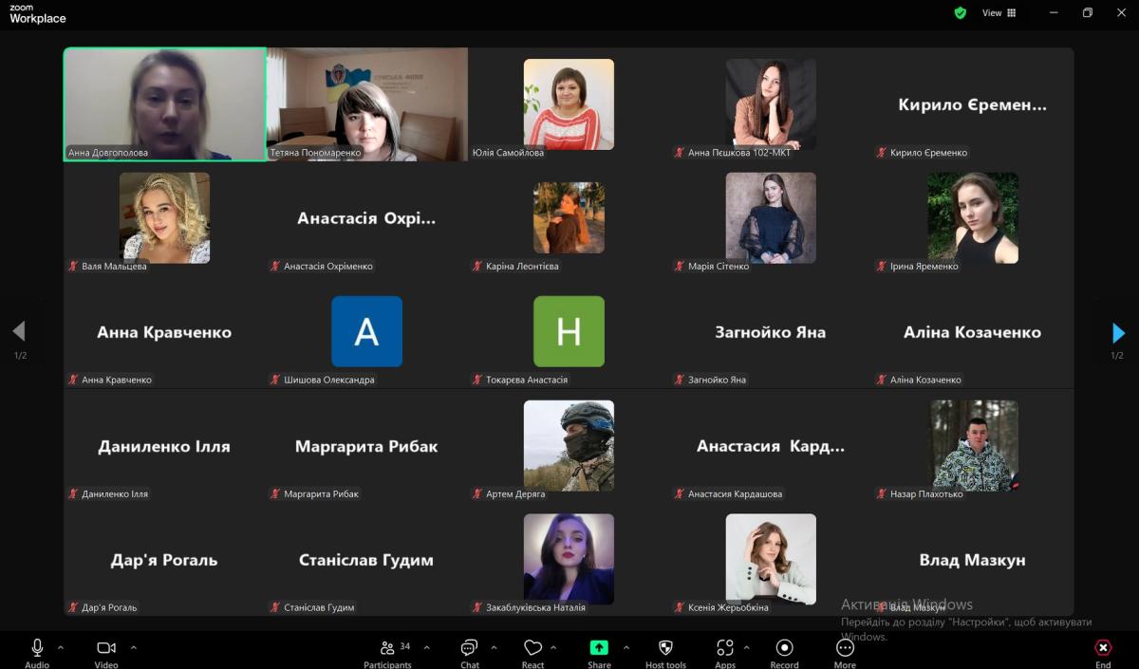Expand the Video options arrow
The height and width of the screenshot is (669, 1139).
[133, 647]
